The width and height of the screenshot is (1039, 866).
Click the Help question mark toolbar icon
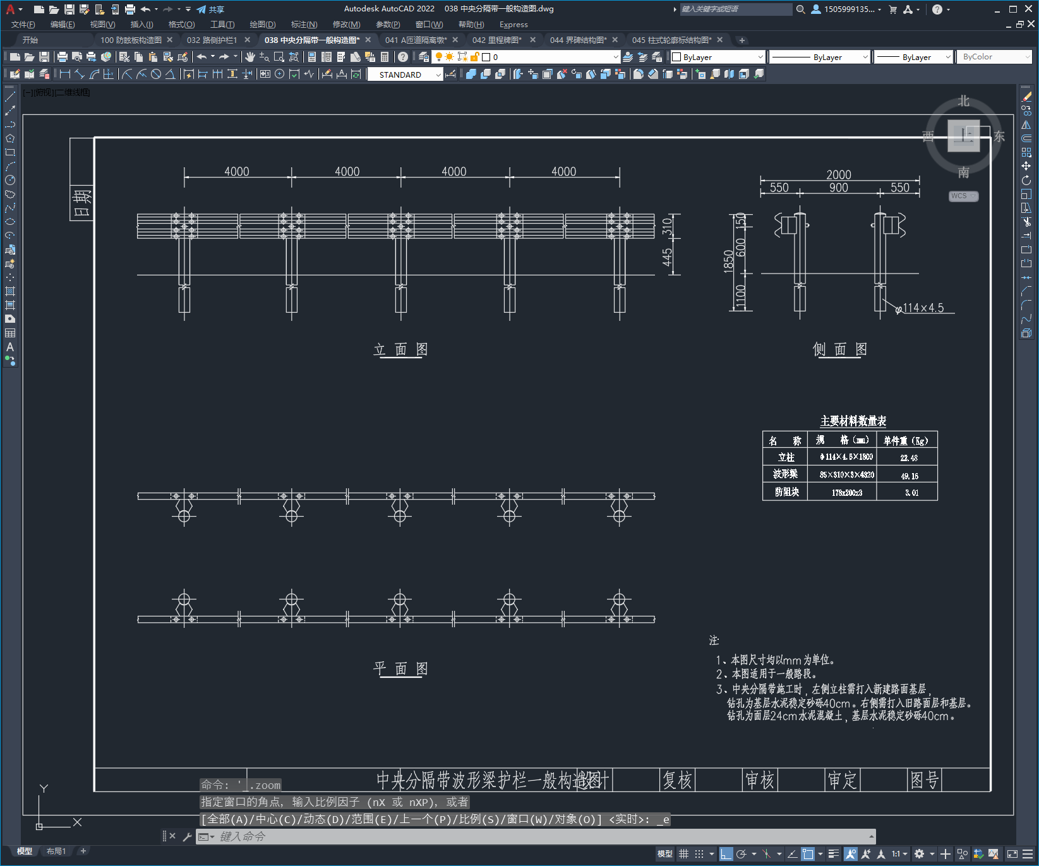coord(402,57)
